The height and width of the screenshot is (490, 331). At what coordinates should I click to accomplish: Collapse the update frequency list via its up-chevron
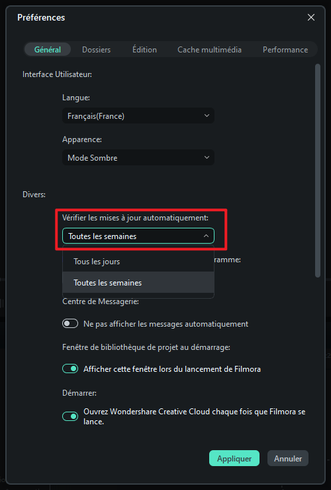click(x=206, y=236)
